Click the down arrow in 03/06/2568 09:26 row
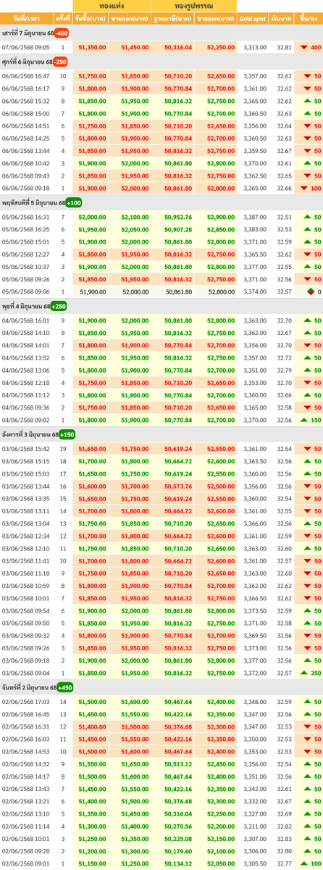 tap(308, 648)
